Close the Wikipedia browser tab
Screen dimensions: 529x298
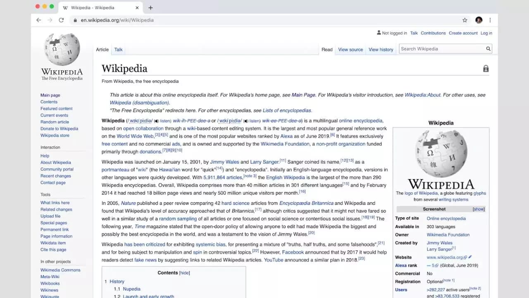click(137, 7)
